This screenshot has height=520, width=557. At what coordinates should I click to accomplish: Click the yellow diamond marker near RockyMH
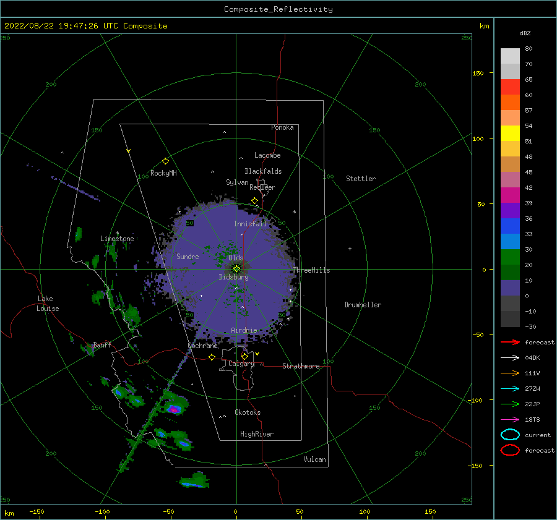coord(165,161)
